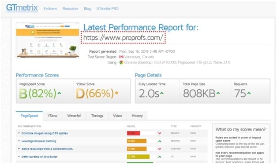Open the Timings tab
The image size is (277, 164).
pyautogui.click(x=97, y=116)
